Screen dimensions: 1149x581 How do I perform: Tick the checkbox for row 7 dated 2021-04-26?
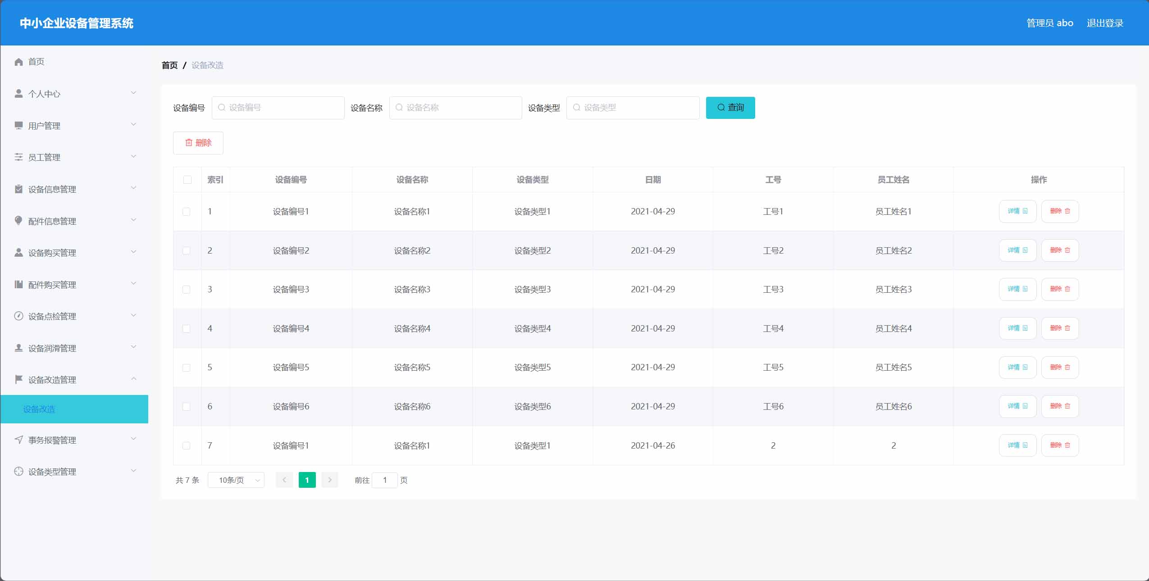[186, 446]
